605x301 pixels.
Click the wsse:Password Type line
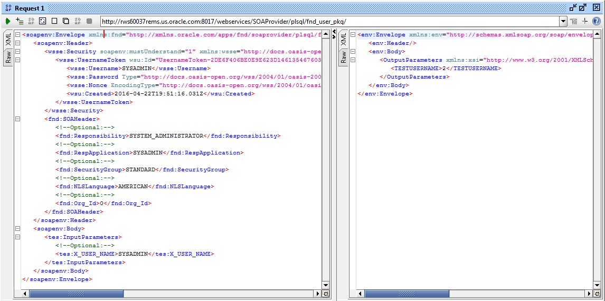[194, 76]
